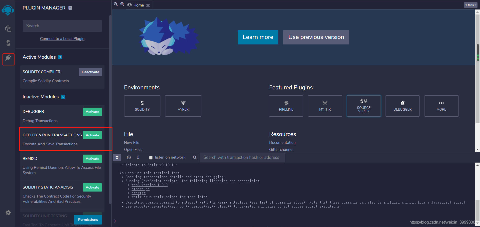The image size is (480, 227).
Task: Click the zoom in magnifier icon
Action: 122,4
